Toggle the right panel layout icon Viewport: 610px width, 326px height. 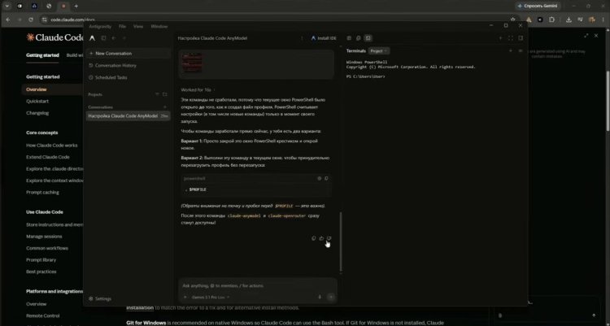[x=521, y=38]
